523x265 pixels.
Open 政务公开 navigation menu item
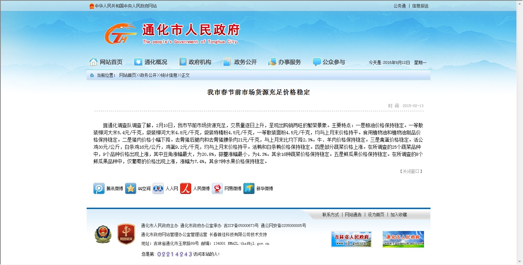click(240, 62)
